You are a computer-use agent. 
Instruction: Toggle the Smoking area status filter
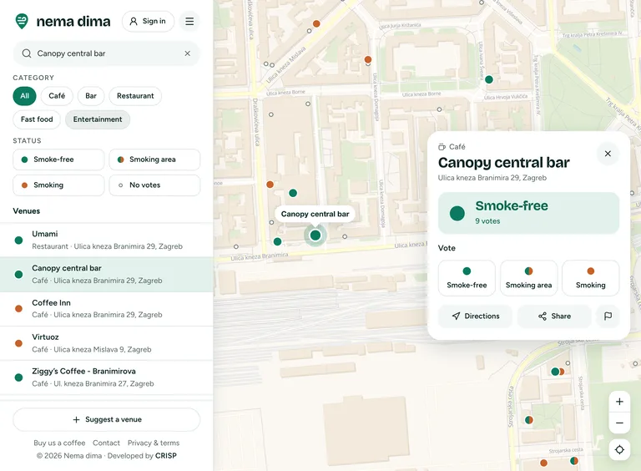(154, 160)
